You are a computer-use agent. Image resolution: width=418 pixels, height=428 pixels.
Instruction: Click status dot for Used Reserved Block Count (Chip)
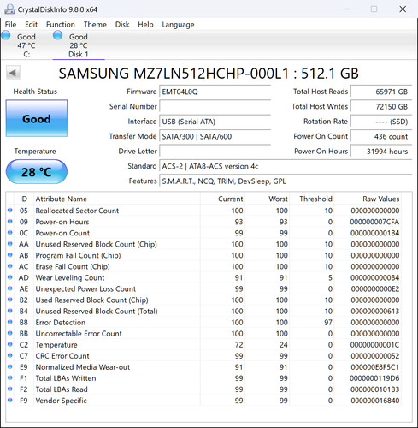tap(10, 300)
